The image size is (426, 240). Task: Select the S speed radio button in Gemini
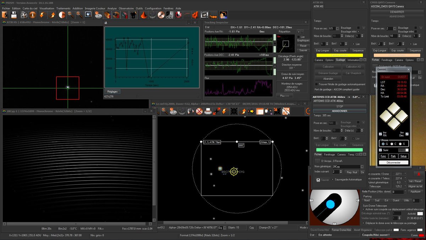[400, 144]
